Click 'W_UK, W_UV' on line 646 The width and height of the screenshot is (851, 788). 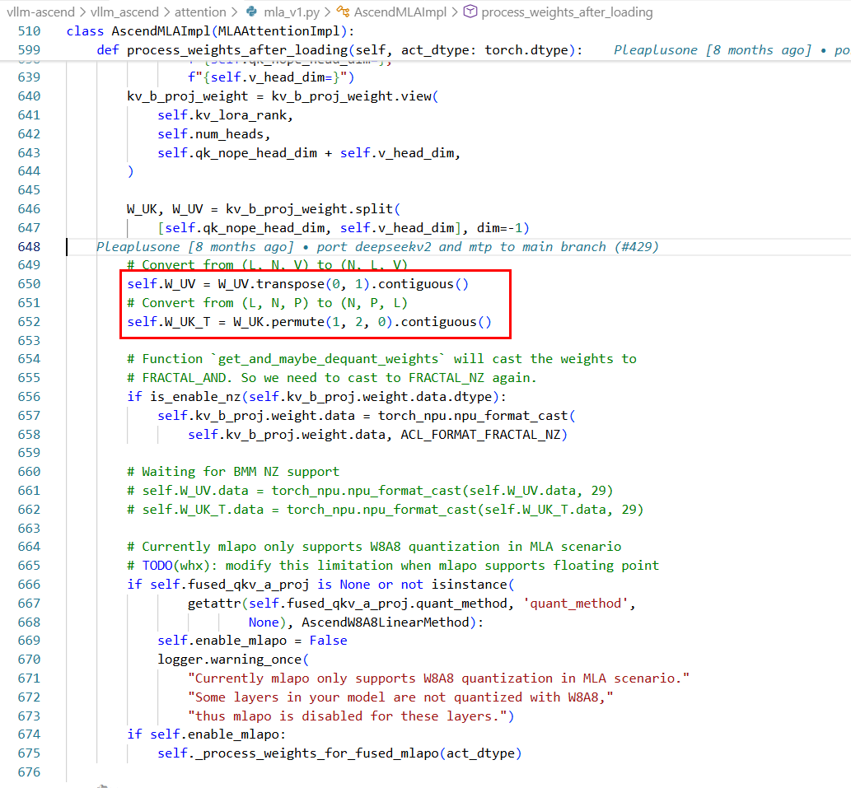click(165, 209)
